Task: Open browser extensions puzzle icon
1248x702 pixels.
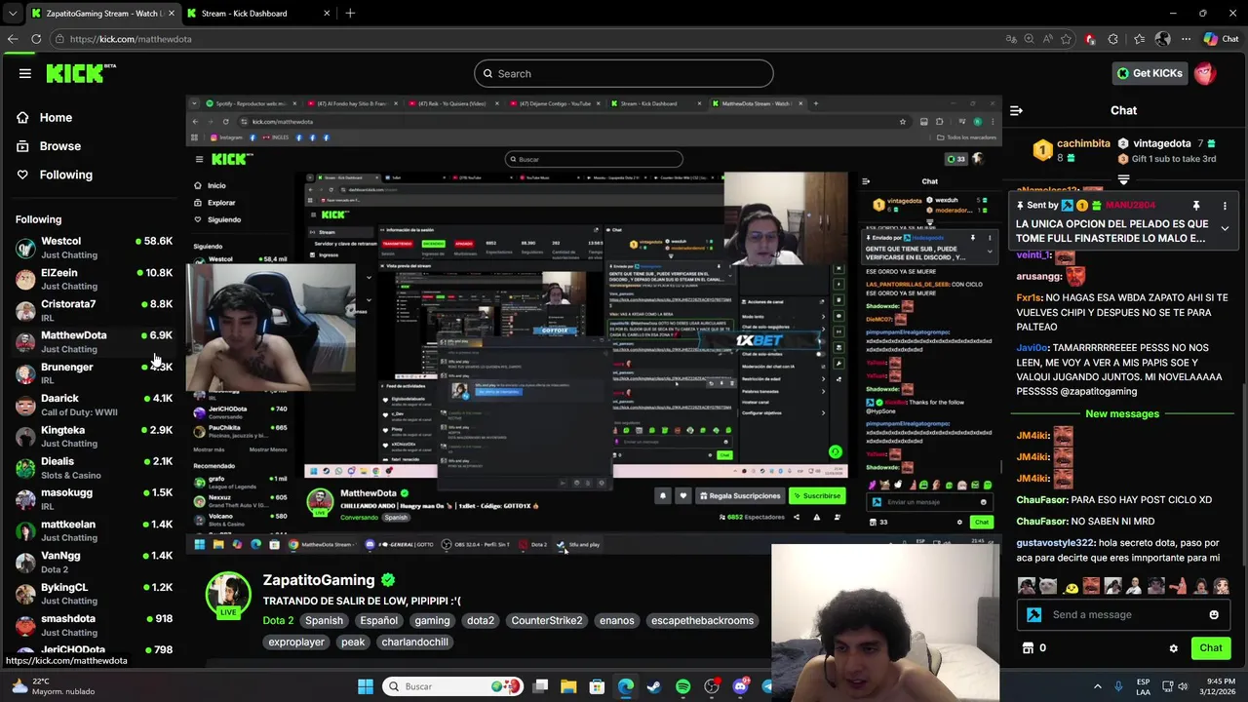Action: [1113, 39]
